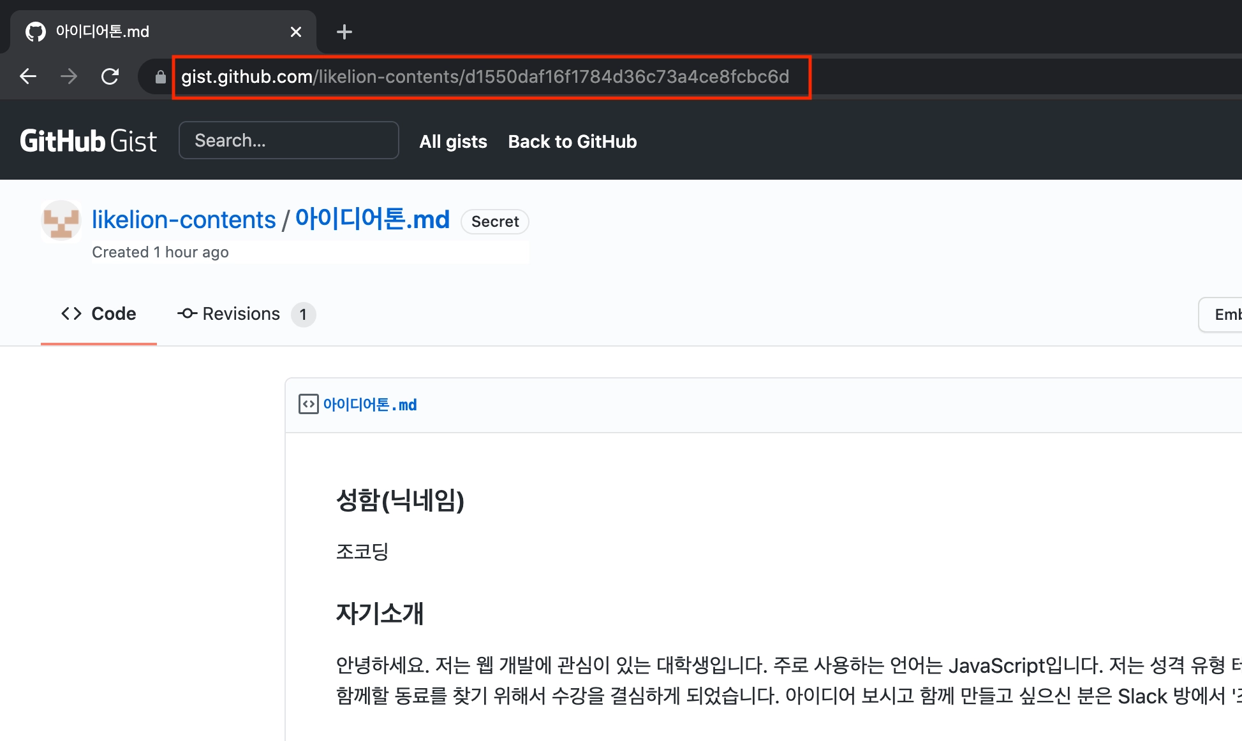Click the Embed button at right edge
This screenshot has width=1242, height=741.
tap(1224, 314)
